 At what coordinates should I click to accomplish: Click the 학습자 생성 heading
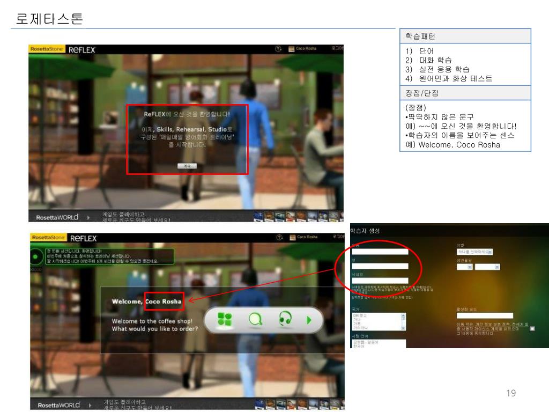365,231
